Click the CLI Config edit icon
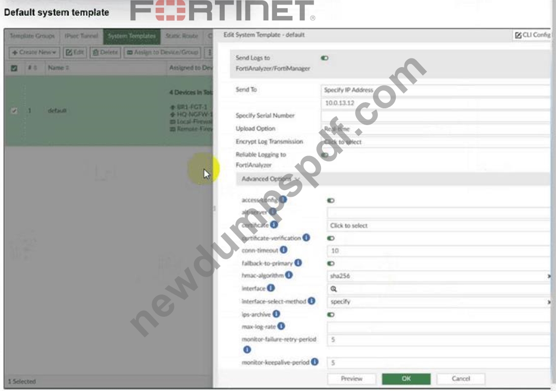Screen dimensions: 556x391 point(518,35)
